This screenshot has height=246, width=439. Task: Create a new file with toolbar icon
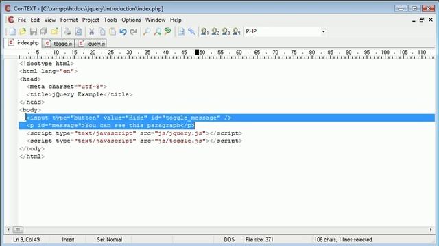[x=12, y=31]
